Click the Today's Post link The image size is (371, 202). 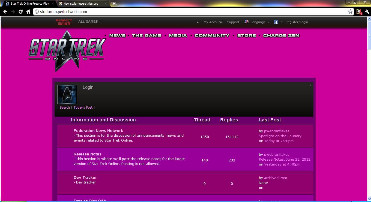83,107
